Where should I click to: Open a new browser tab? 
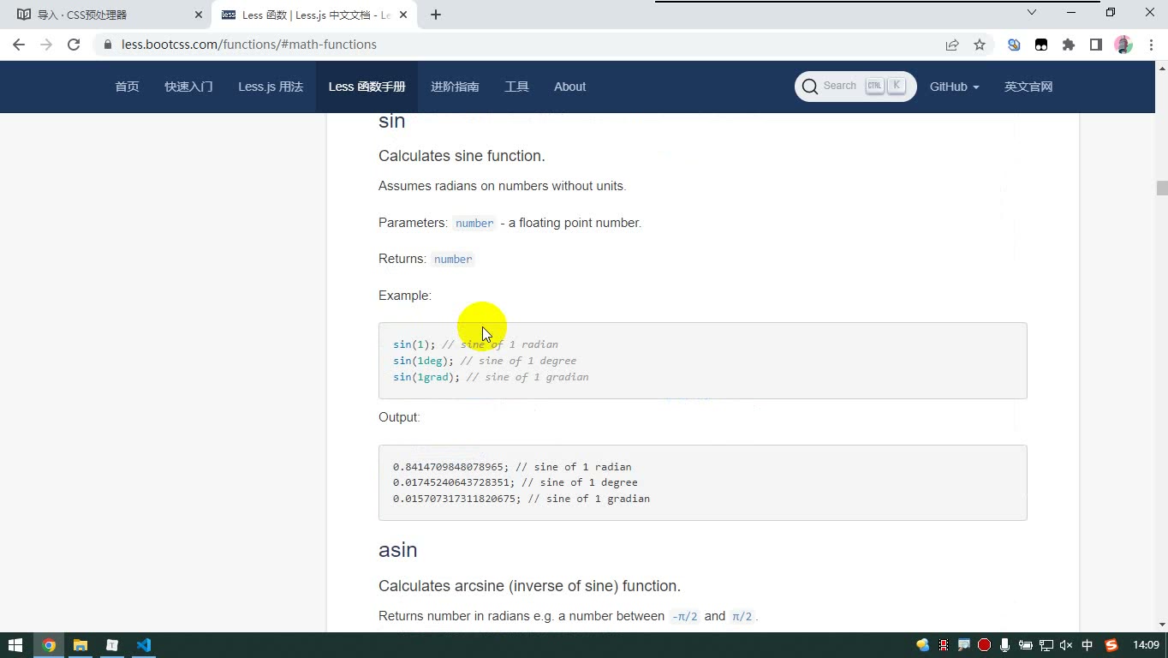pos(436,15)
